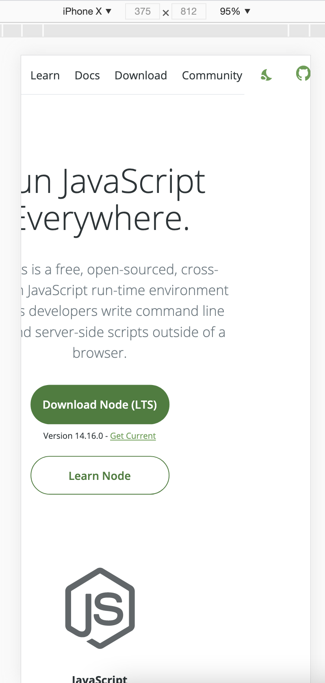The width and height of the screenshot is (325, 683).
Task: Open the 95% zoom dropdown
Action: click(x=235, y=11)
